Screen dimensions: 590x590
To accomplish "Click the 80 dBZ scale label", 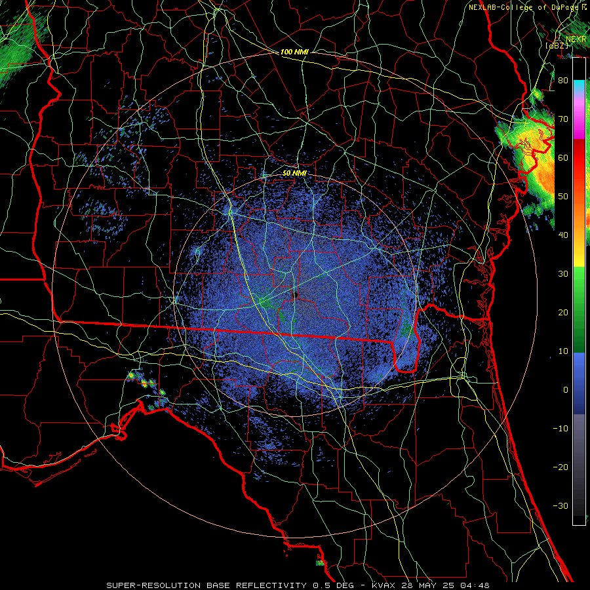I will [563, 80].
